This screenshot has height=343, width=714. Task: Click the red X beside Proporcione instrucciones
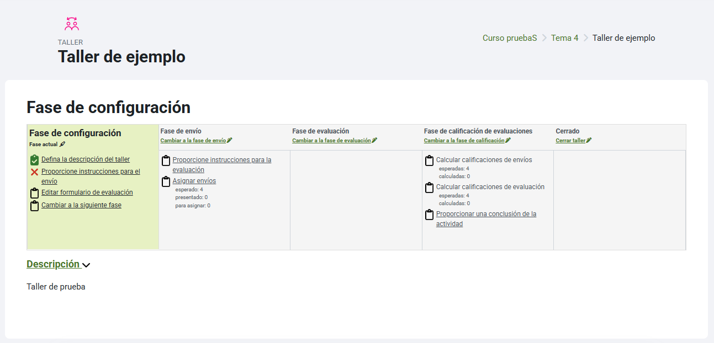(x=34, y=172)
